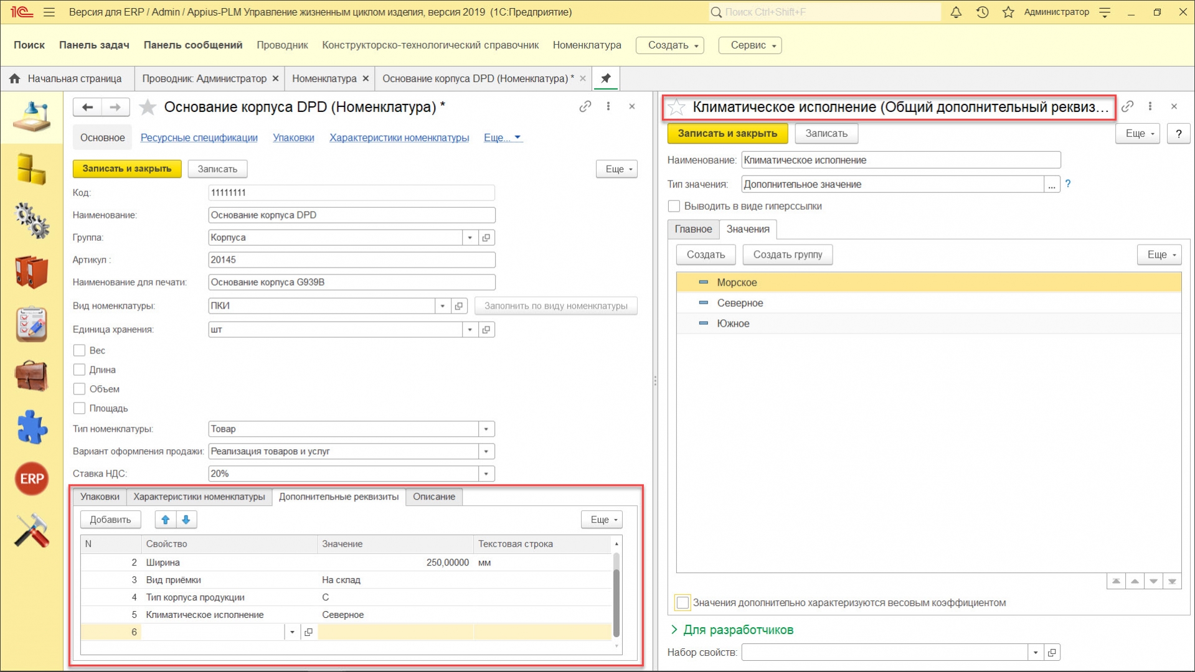This screenshot has width=1195, height=672.
Task: Expand the Ставка НДС dropdown
Action: (x=486, y=474)
